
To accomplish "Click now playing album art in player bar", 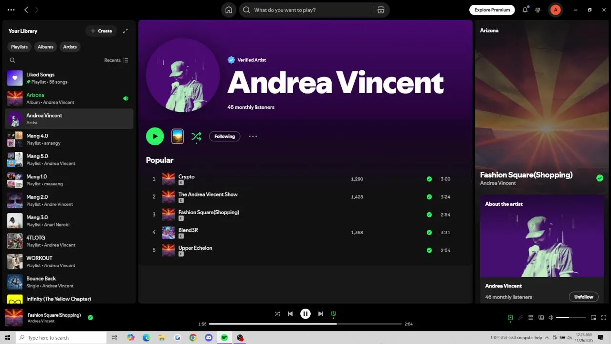I will coord(14,317).
